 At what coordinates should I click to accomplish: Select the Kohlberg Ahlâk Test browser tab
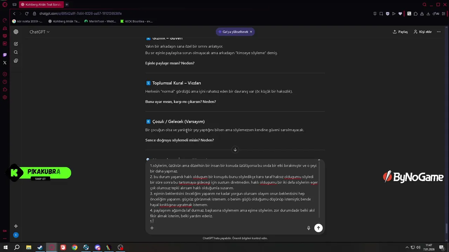point(41,5)
